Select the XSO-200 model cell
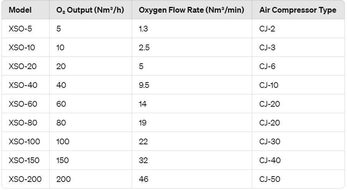The image size is (347, 190). [x=25, y=179]
